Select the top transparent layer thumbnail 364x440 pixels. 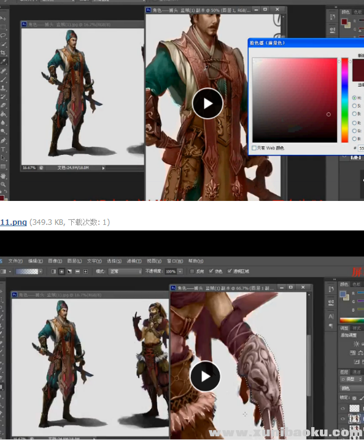tap(354, 408)
